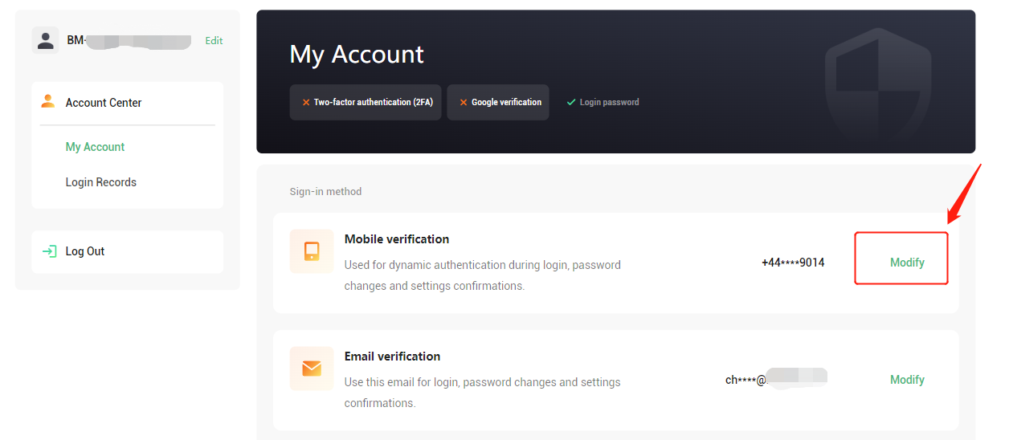Click the Login password checkmark icon
This screenshot has width=1009, height=440.
571,102
